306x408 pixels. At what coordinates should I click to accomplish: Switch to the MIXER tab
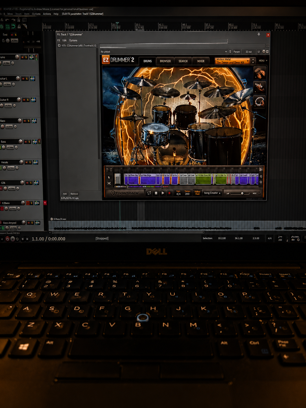point(201,61)
